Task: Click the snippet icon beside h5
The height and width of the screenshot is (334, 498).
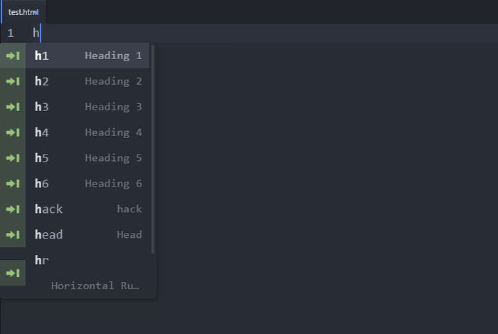Action: (x=13, y=158)
